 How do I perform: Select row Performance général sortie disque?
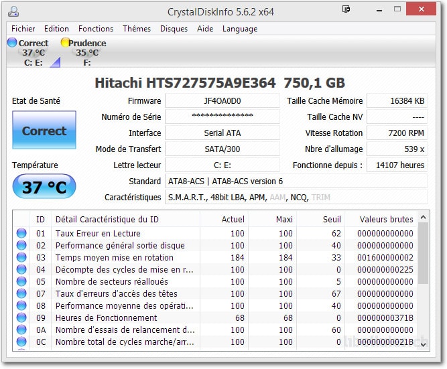point(215,245)
